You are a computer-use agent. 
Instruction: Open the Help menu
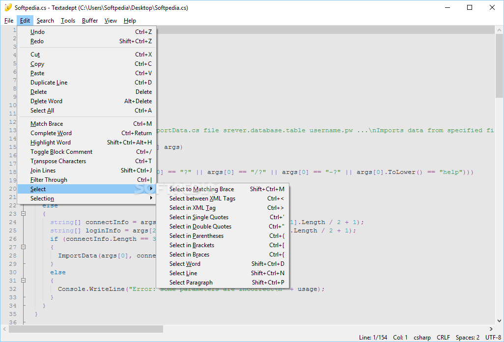pos(130,21)
